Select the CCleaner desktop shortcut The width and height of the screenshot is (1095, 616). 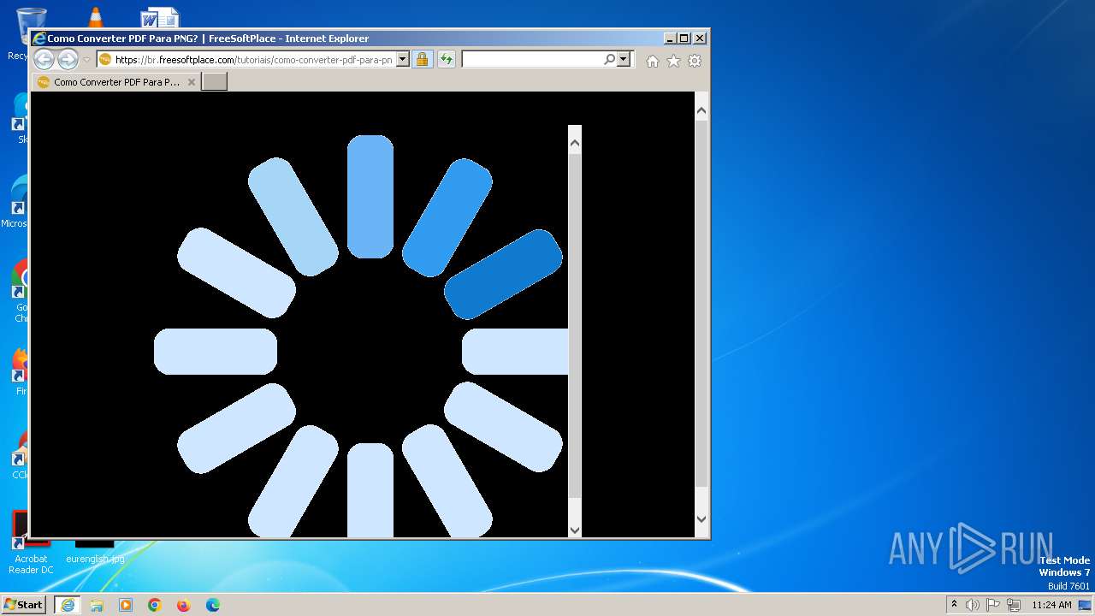(x=19, y=455)
